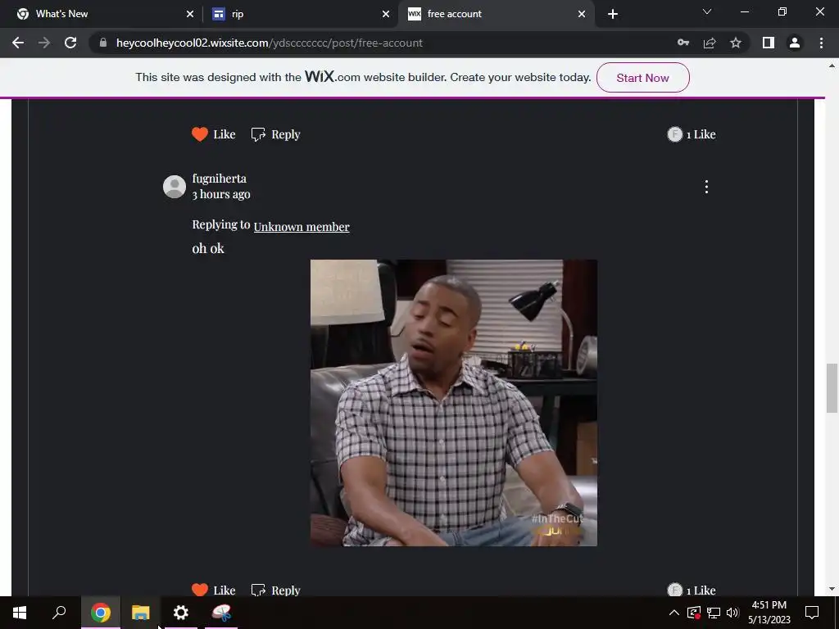Click the fugniherta username
This screenshot has height=629, width=839.
220,179
